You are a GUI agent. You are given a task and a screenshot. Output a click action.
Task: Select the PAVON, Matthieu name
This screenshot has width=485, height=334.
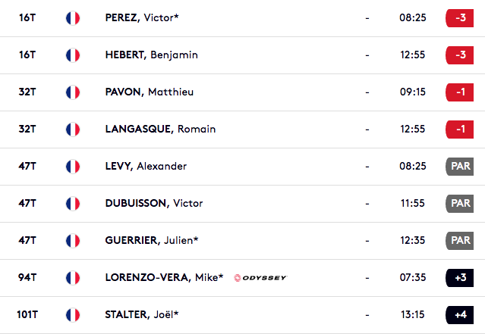(150, 92)
